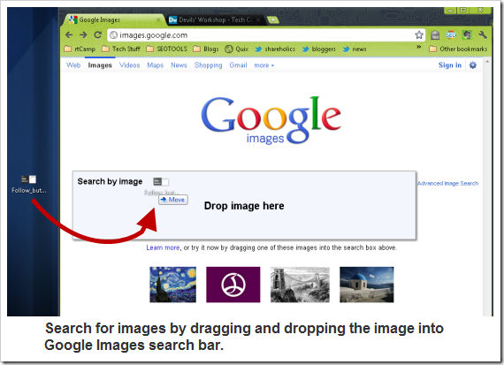The height and width of the screenshot is (365, 504).
Task: Click the Learn more link
Action: point(163,247)
